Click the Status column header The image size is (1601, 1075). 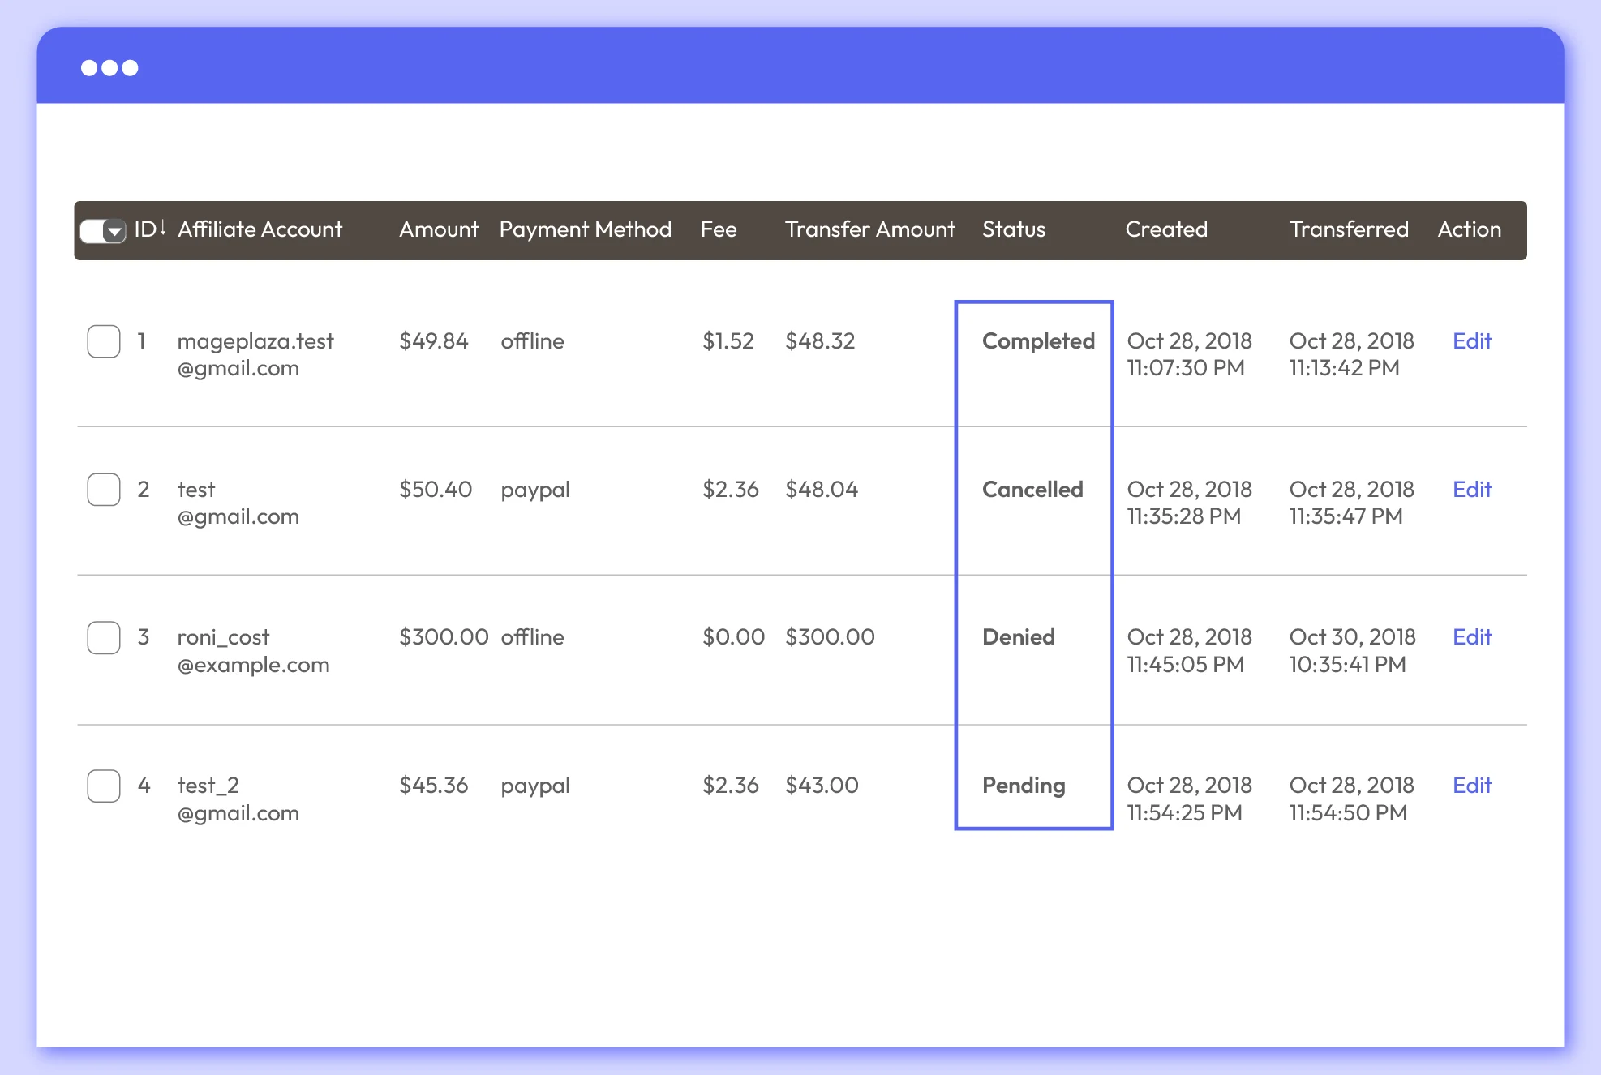[x=1013, y=229]
